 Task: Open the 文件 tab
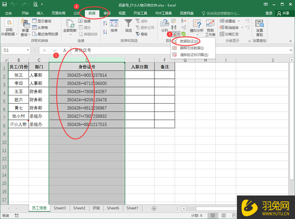pyautogui.click(x=8, y=13)
